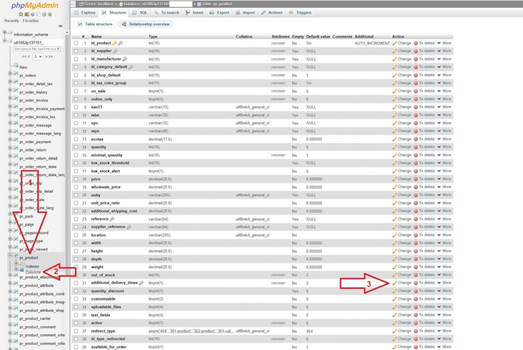523x350 pixels.
Task: Open More menu for additional_delivery_times row
Action: [x=444, y=283]
